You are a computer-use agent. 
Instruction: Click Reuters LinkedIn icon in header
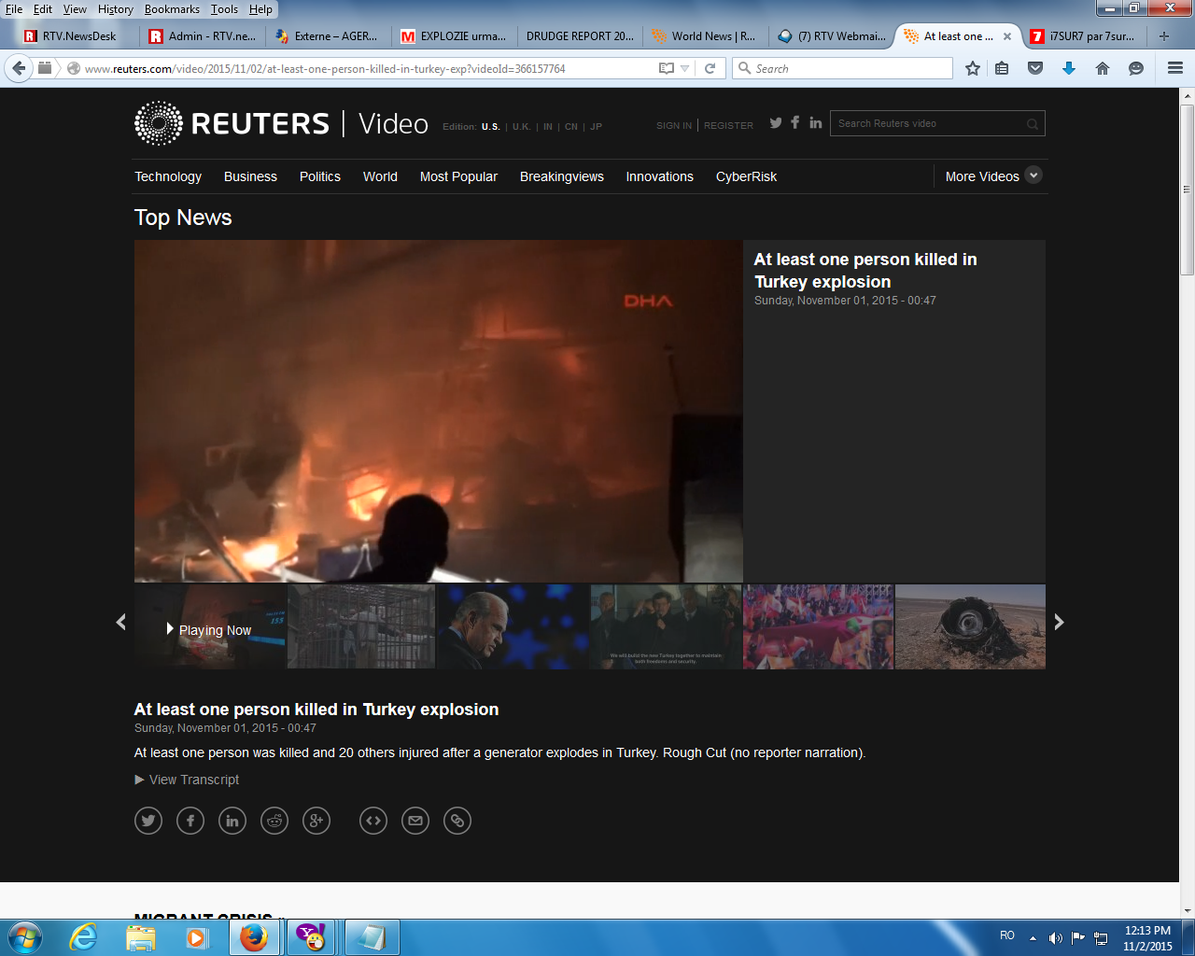pos(816,122)
